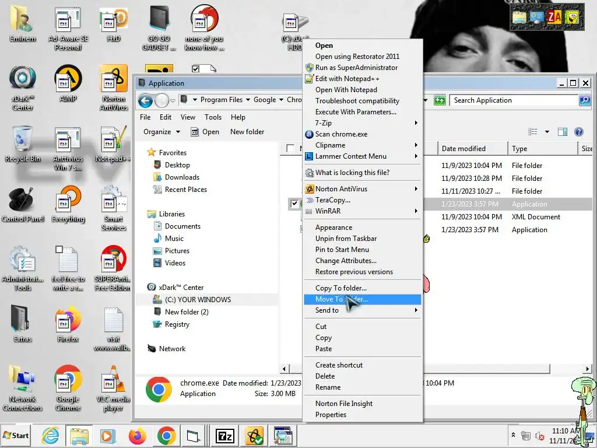Click the Explorer back arrow button

(x=145, y=100)
